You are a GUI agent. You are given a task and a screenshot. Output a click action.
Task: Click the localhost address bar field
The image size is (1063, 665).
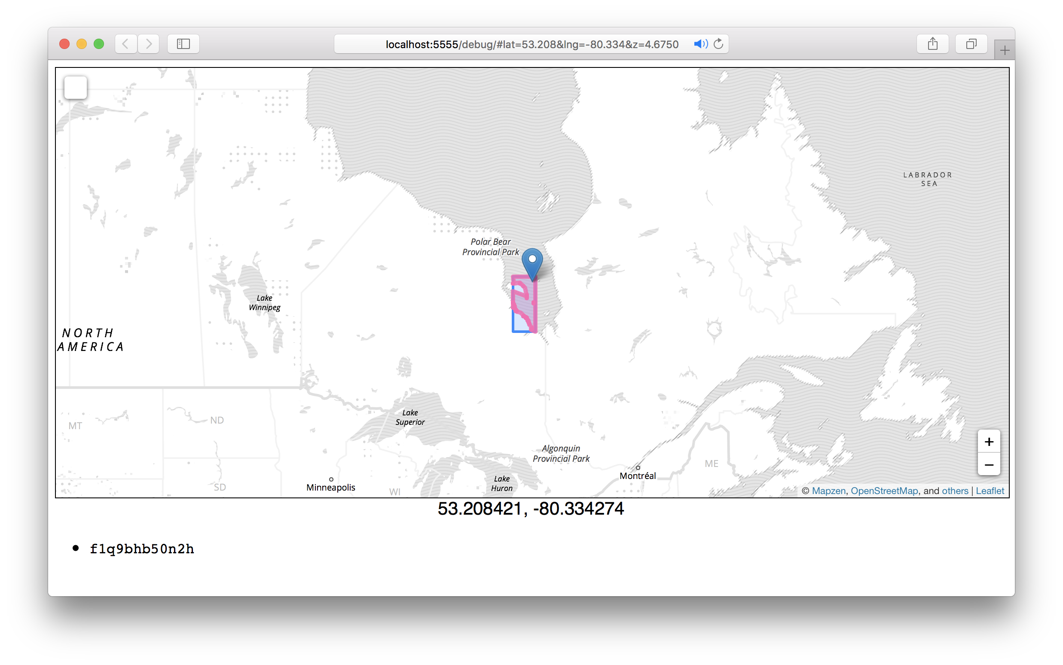coord(532,44)
